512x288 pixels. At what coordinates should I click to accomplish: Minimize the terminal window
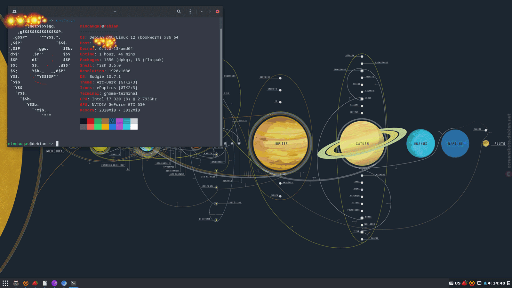[x=202, y=12]
